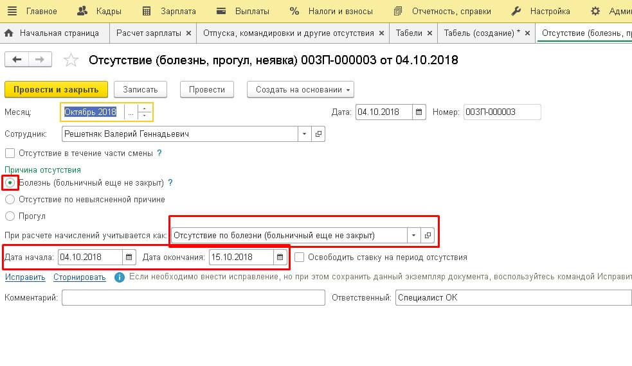This screenshot has width=632, height=366.
Task: Click the Сторнировать link
Action: tap(80, 277)
